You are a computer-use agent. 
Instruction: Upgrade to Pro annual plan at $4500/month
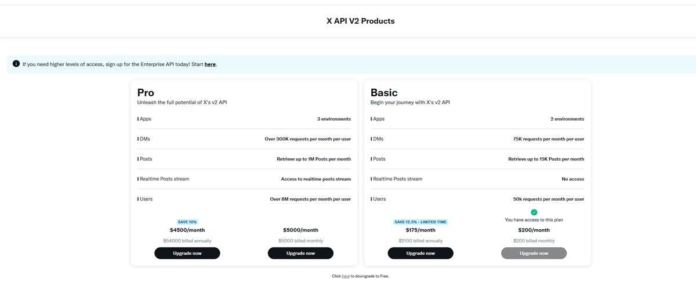tap(187, 253)
